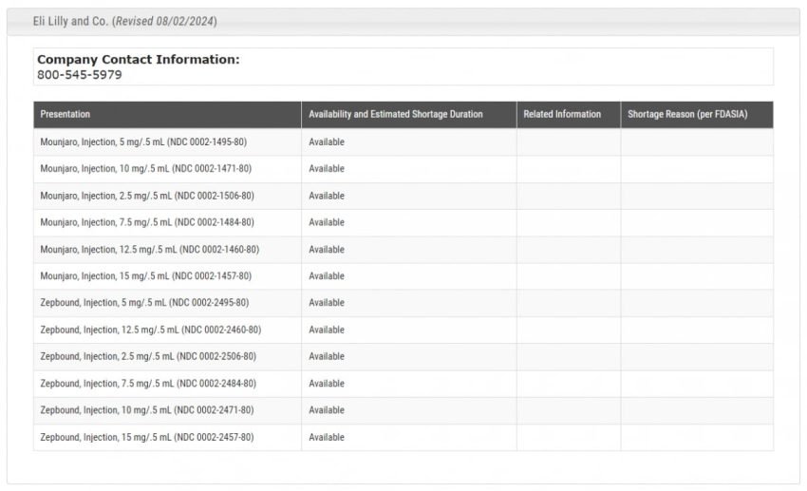Select Zepbound 5 mg/.5 mL NDC 0002-2495-80 row
This screenshot has width=807, height=491.
click(x=403, y=303)
